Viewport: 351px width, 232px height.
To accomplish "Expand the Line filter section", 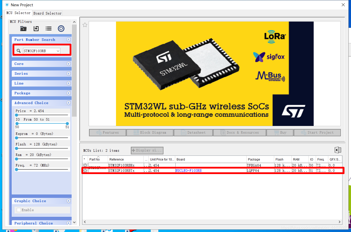I will point(69,83).
